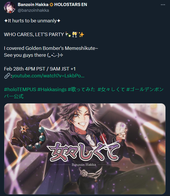The height and width of the screenshot is (196, 170).
Task: Open the attached cover art image
Action: [x=85, y=149]
